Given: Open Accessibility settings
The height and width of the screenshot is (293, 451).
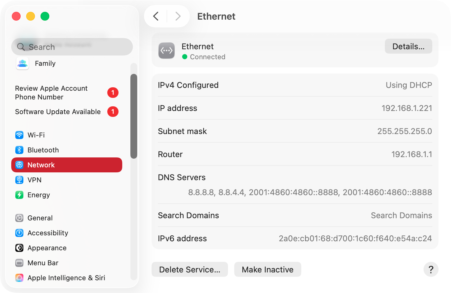Looking at the screenshot, I should click(48, 233).
